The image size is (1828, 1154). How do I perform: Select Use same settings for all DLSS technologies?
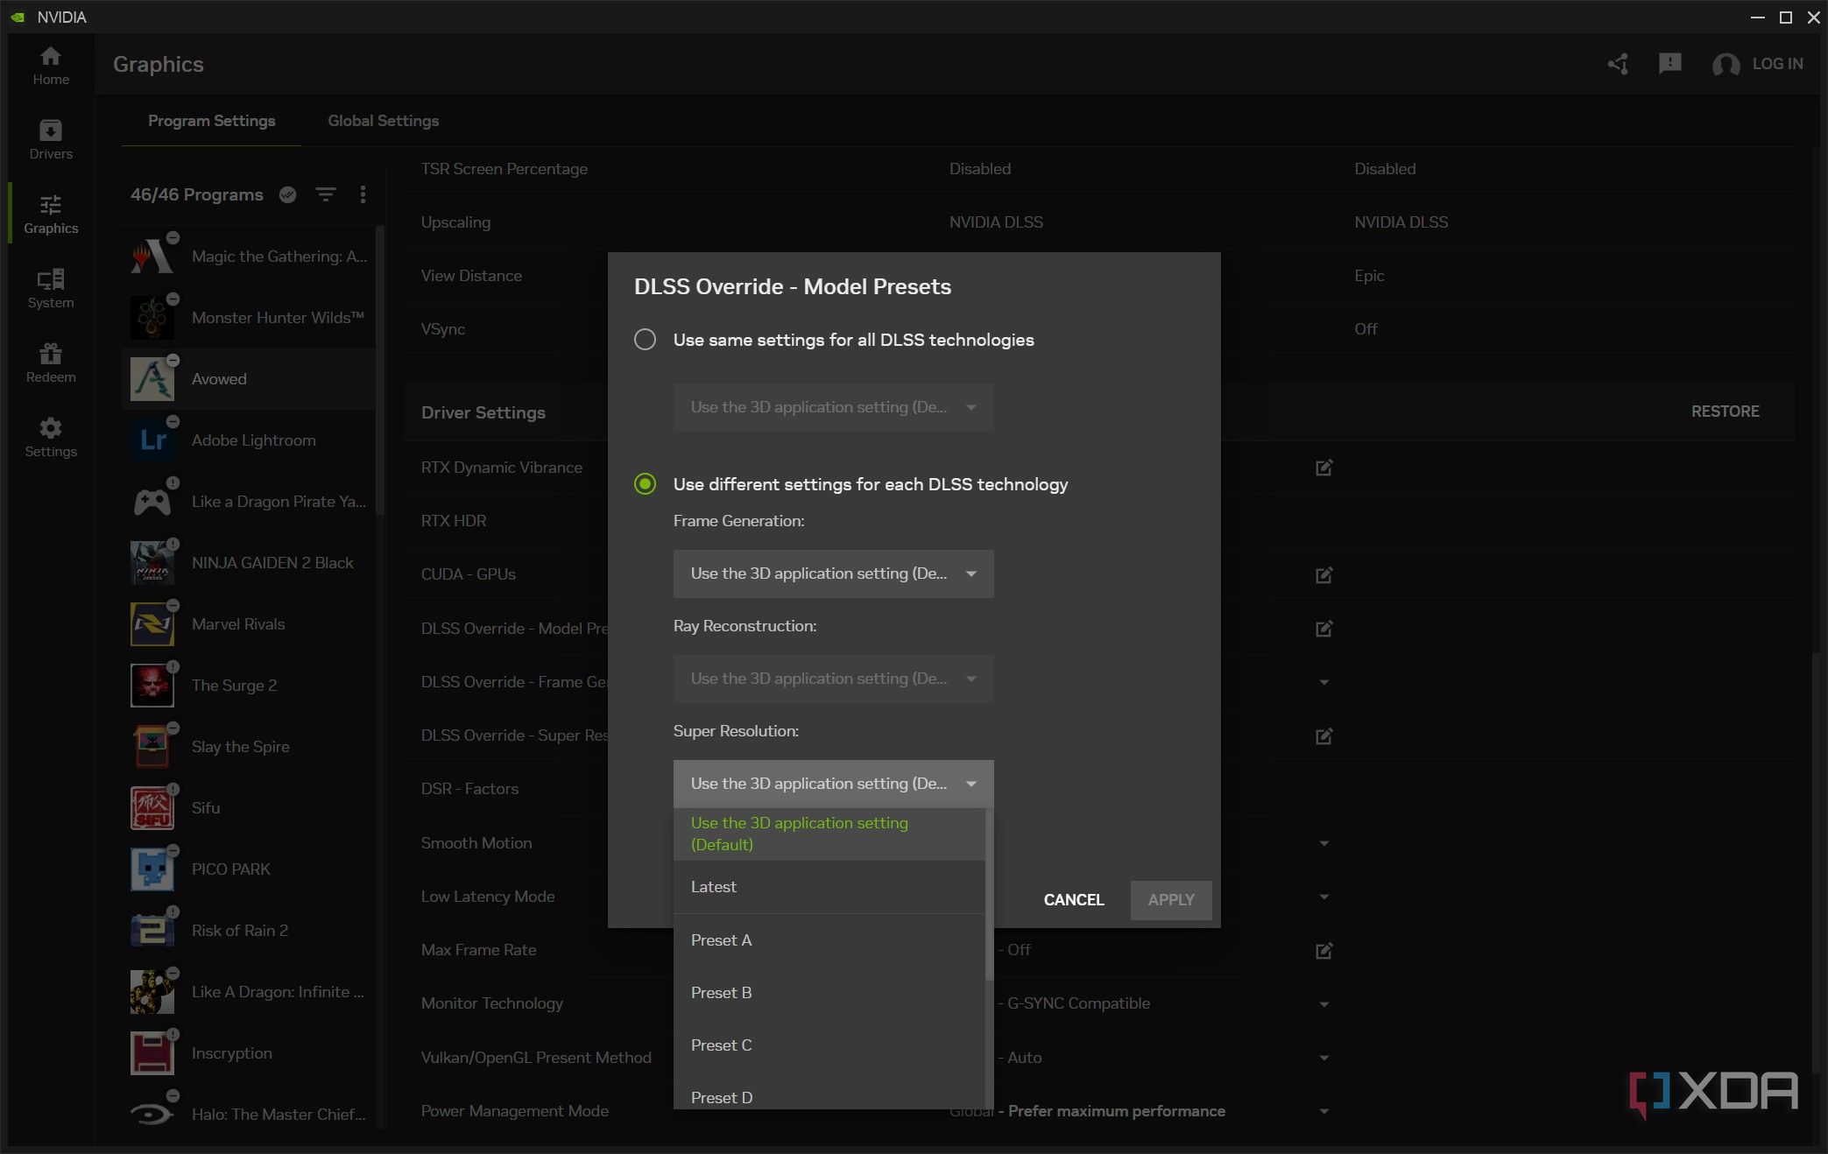pos(645,340)
